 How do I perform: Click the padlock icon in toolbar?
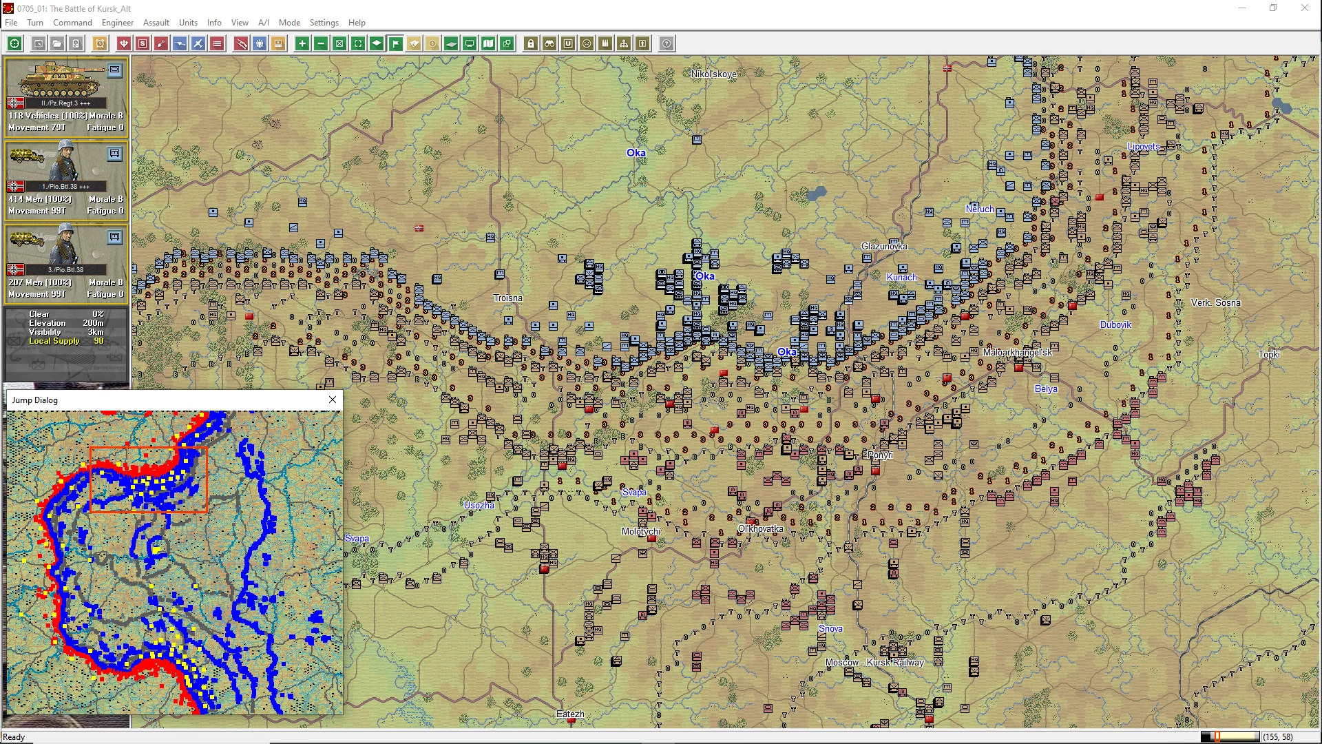pyautogui.click(x=531, y=43)
